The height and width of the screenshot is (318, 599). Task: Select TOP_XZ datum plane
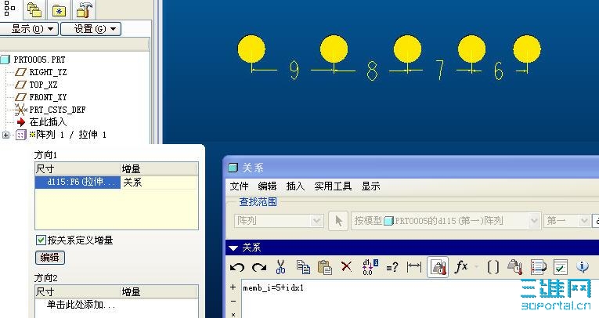tap(43, 85)
